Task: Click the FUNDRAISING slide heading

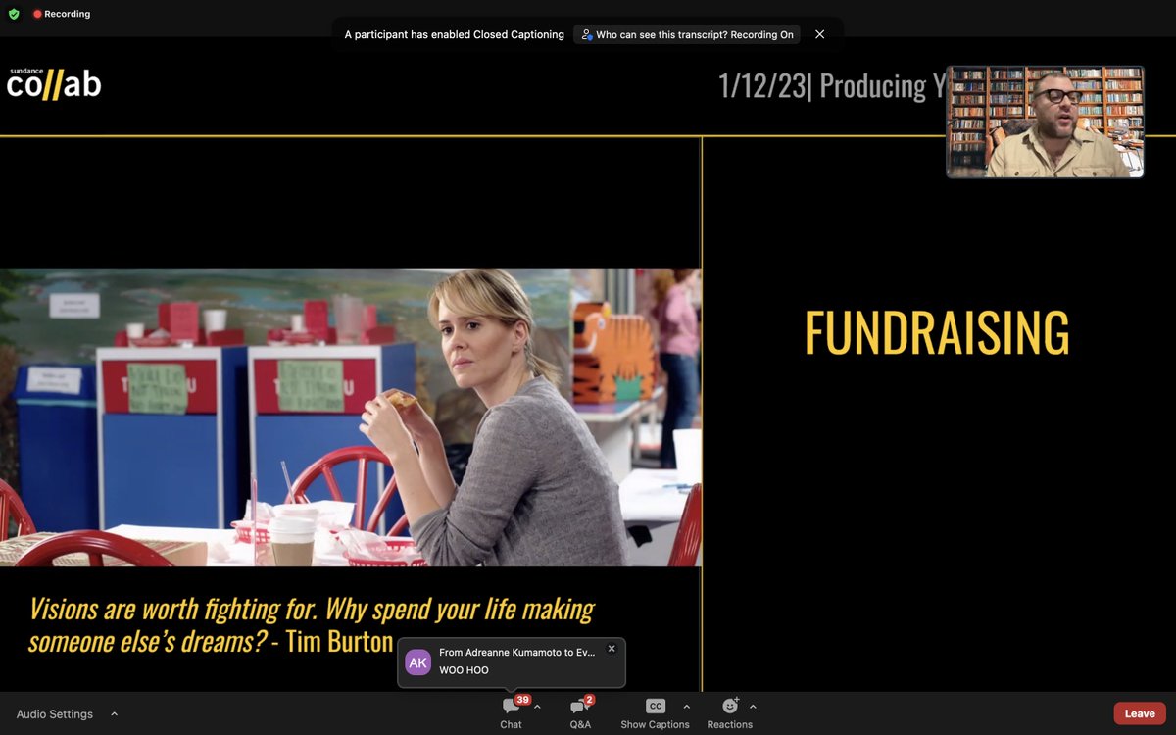Action: (x=937, y=333)
